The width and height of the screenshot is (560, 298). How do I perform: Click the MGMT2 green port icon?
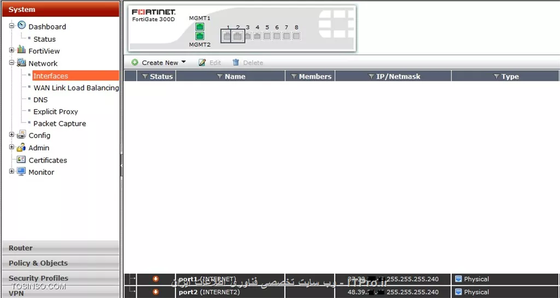(x=200, y=36)
